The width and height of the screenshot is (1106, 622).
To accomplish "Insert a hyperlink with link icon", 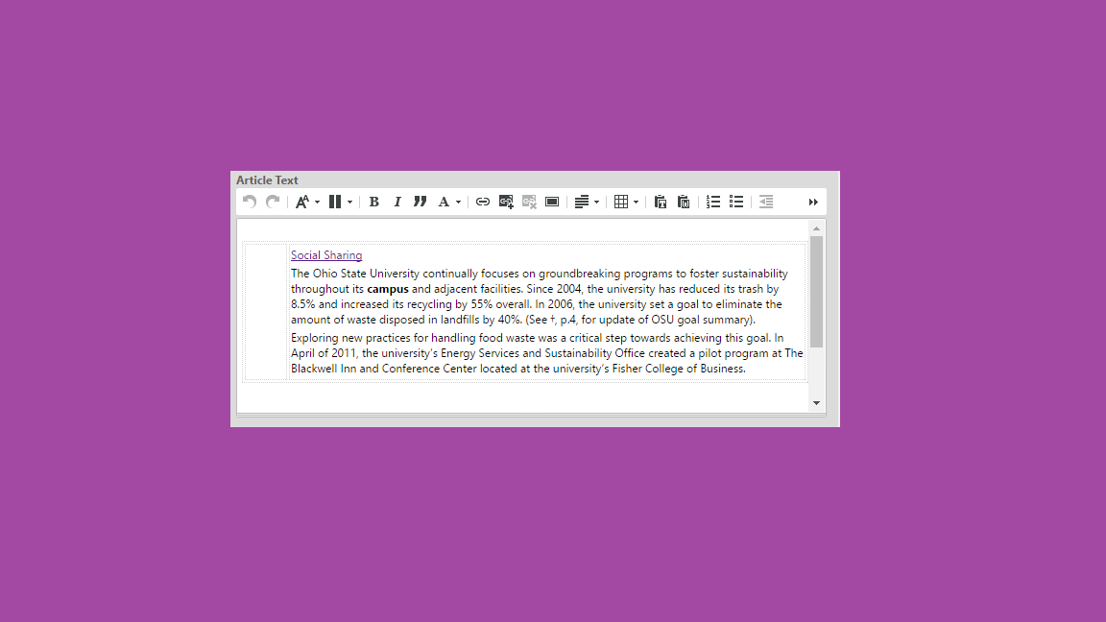I will click(x=483, y=202).
